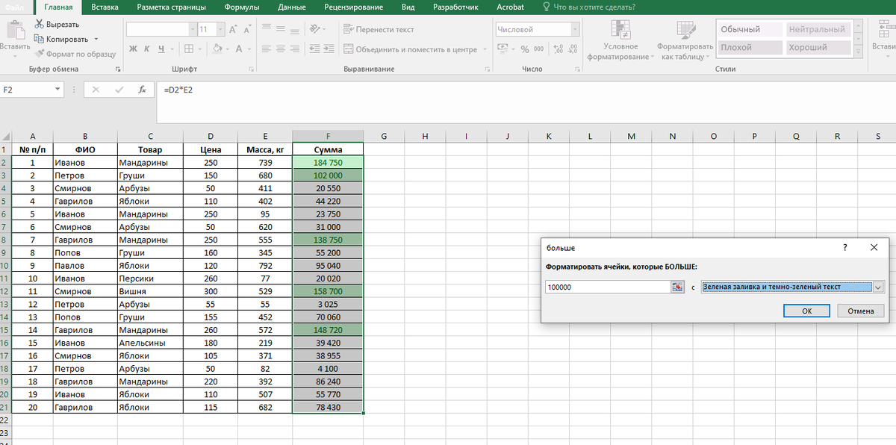Switch to the Вид tab
Image resolution: width=896 pixels, height=445 pixels.
(408, 7)
